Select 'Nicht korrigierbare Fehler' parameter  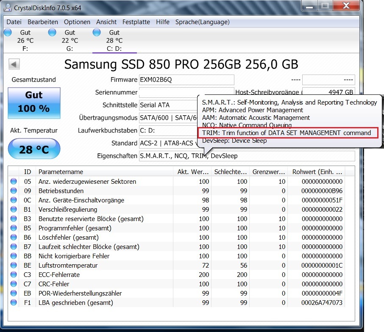(x=74, y=256)
